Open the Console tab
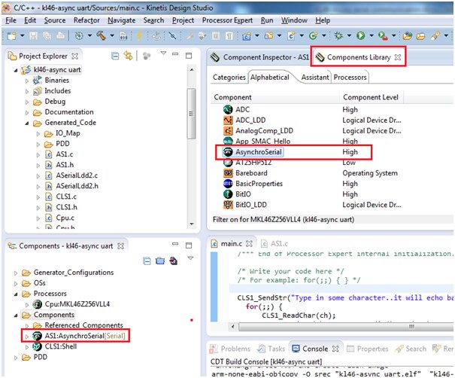The width and height of the screenshot is (455, 378). tap(315, 349)
